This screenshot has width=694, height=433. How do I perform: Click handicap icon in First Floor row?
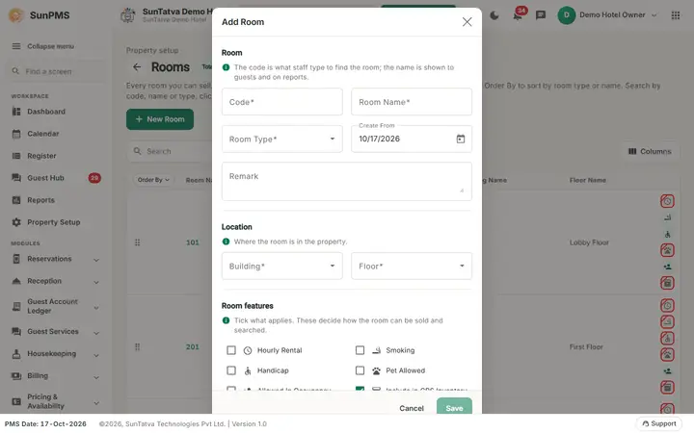point(667,339)
